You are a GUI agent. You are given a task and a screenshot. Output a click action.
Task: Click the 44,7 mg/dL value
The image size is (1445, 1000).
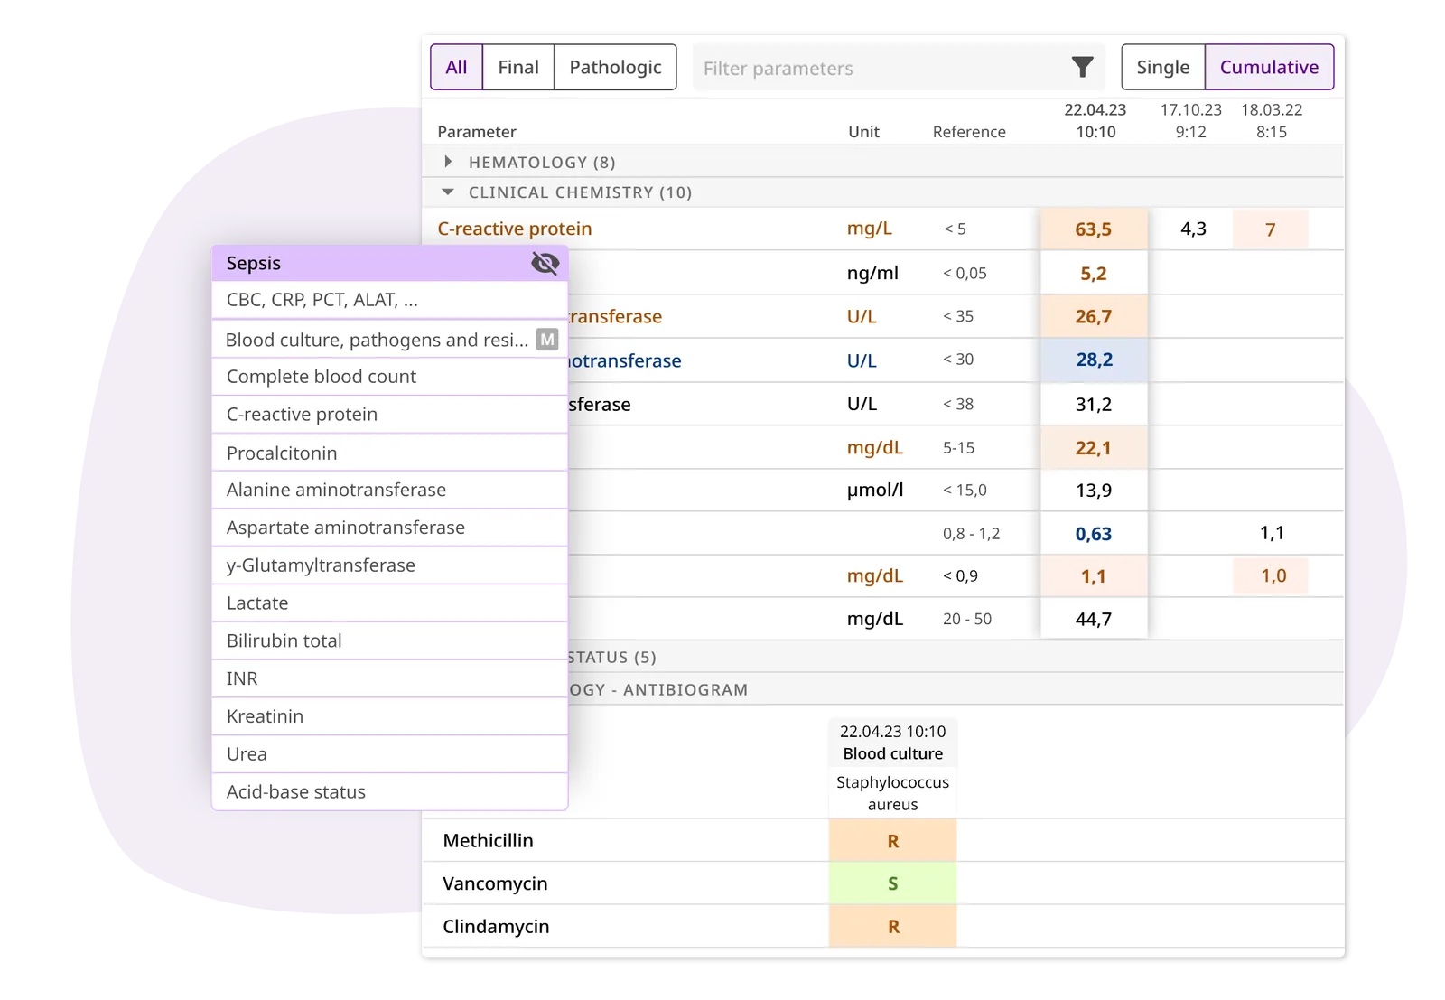pos(1094,619)
